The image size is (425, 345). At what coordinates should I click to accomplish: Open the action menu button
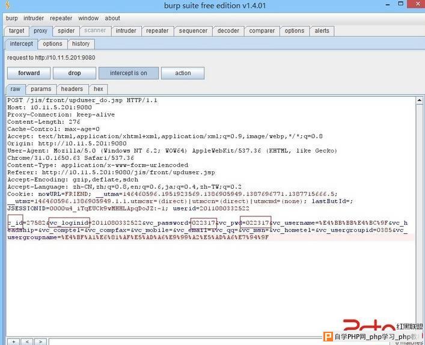183,73
